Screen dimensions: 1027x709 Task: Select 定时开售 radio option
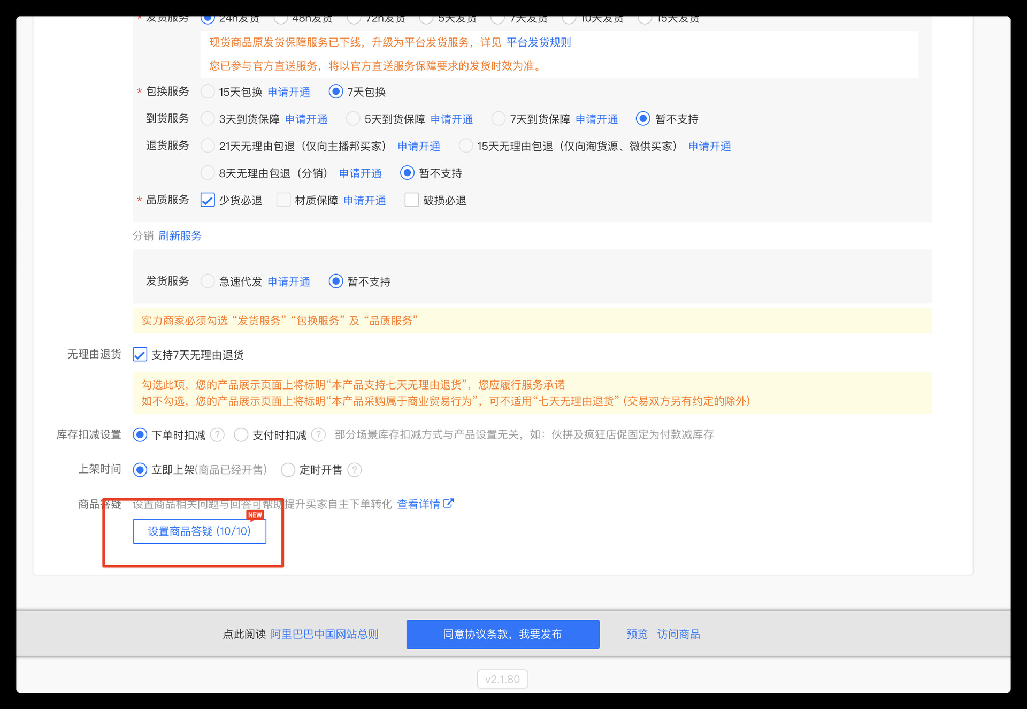point(288,470)
